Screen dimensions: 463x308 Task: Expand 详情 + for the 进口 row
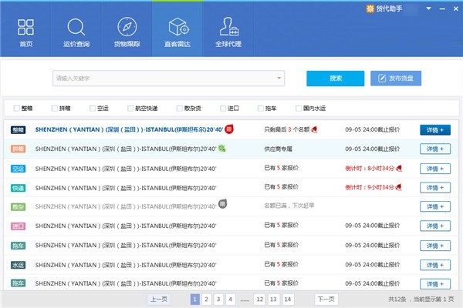point(435,226)
